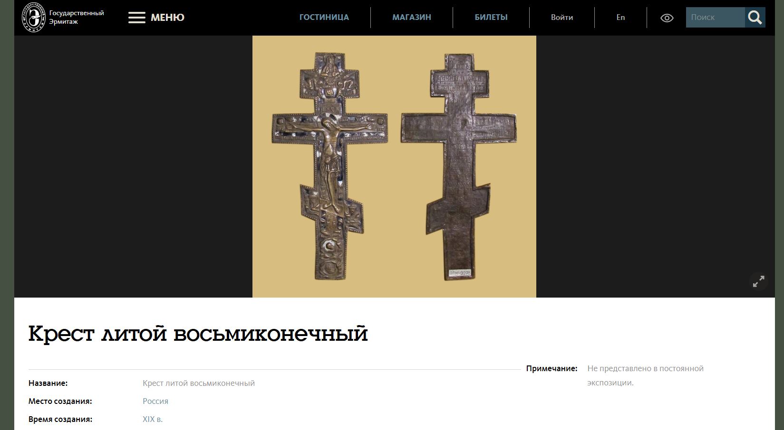Click the Государственный Эрмитаж title text
The width and height of the screenshot is (784, 430).
(x=77, y=17)
